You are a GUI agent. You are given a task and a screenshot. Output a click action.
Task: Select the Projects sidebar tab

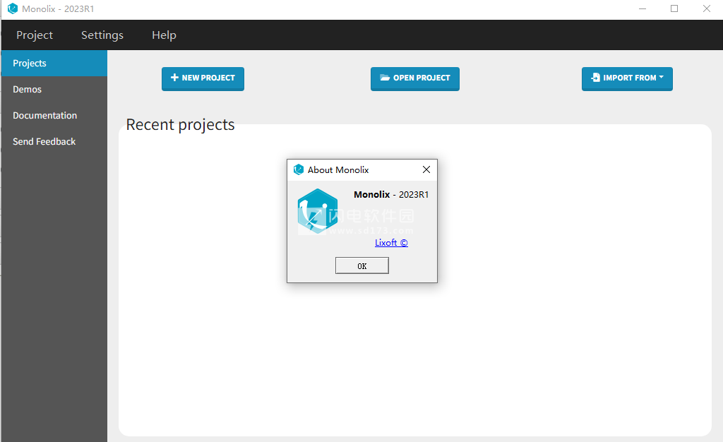point(54,63)
